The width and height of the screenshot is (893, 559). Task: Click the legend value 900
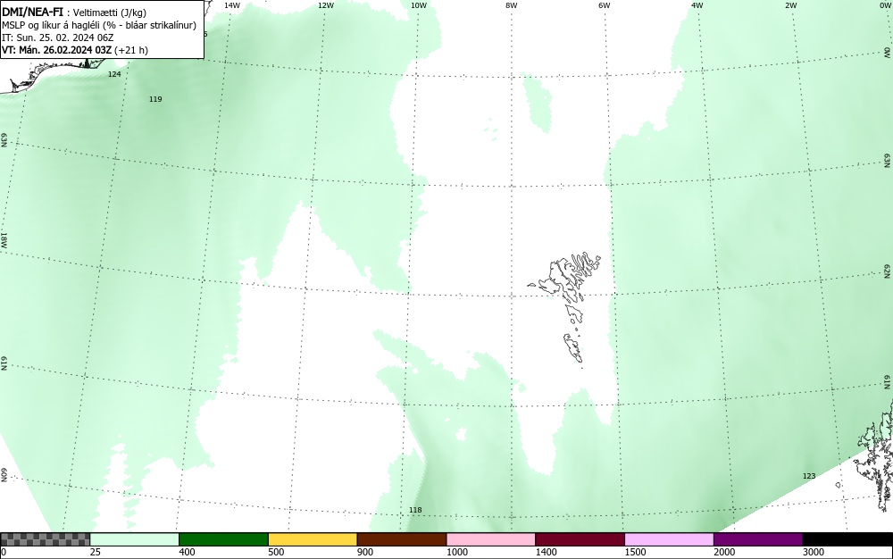point(365,552)
